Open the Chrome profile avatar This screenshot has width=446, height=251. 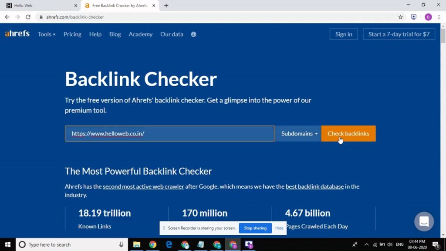point(428,17)
